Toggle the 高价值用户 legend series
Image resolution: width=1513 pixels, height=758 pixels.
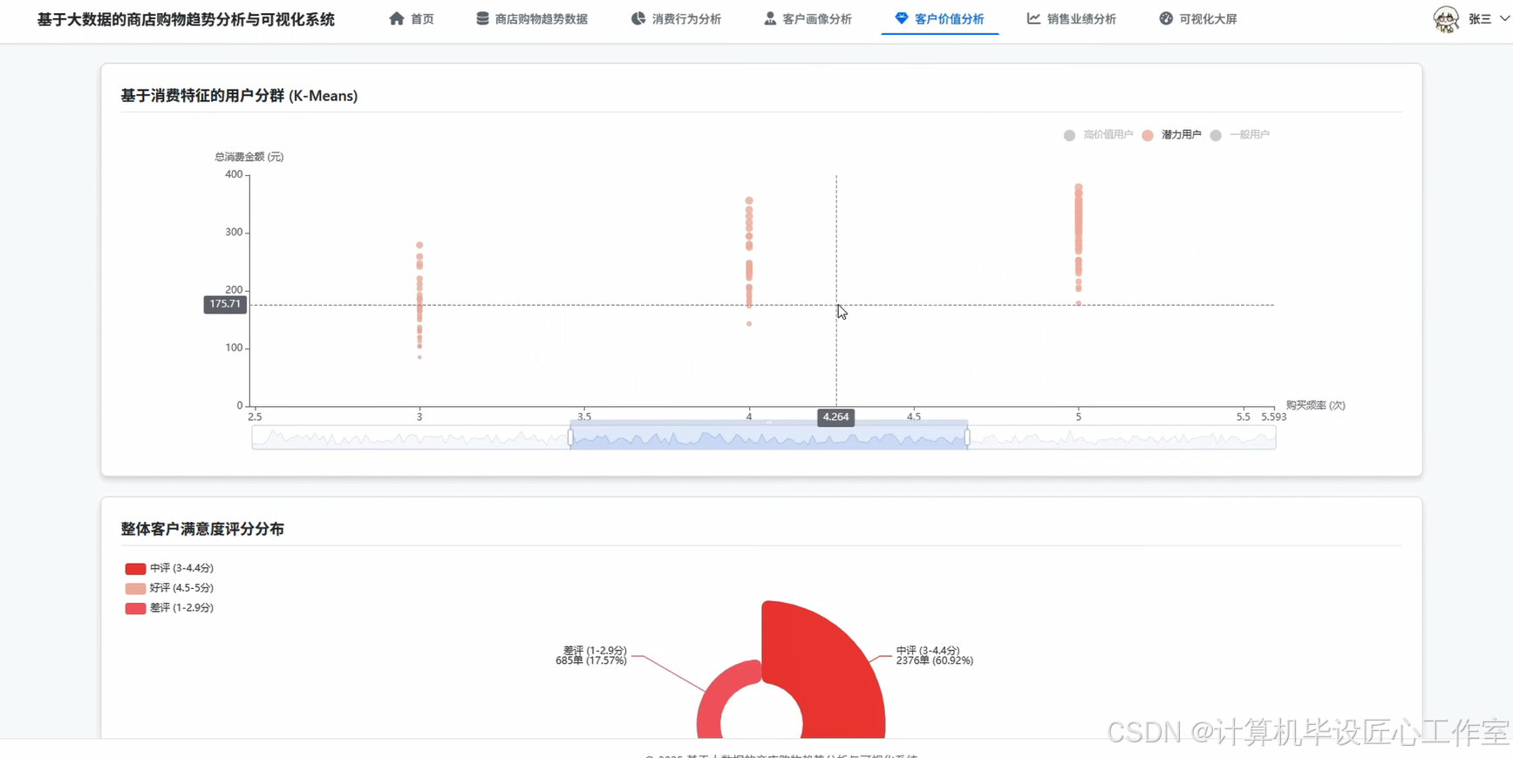(x=1098, y=135)
